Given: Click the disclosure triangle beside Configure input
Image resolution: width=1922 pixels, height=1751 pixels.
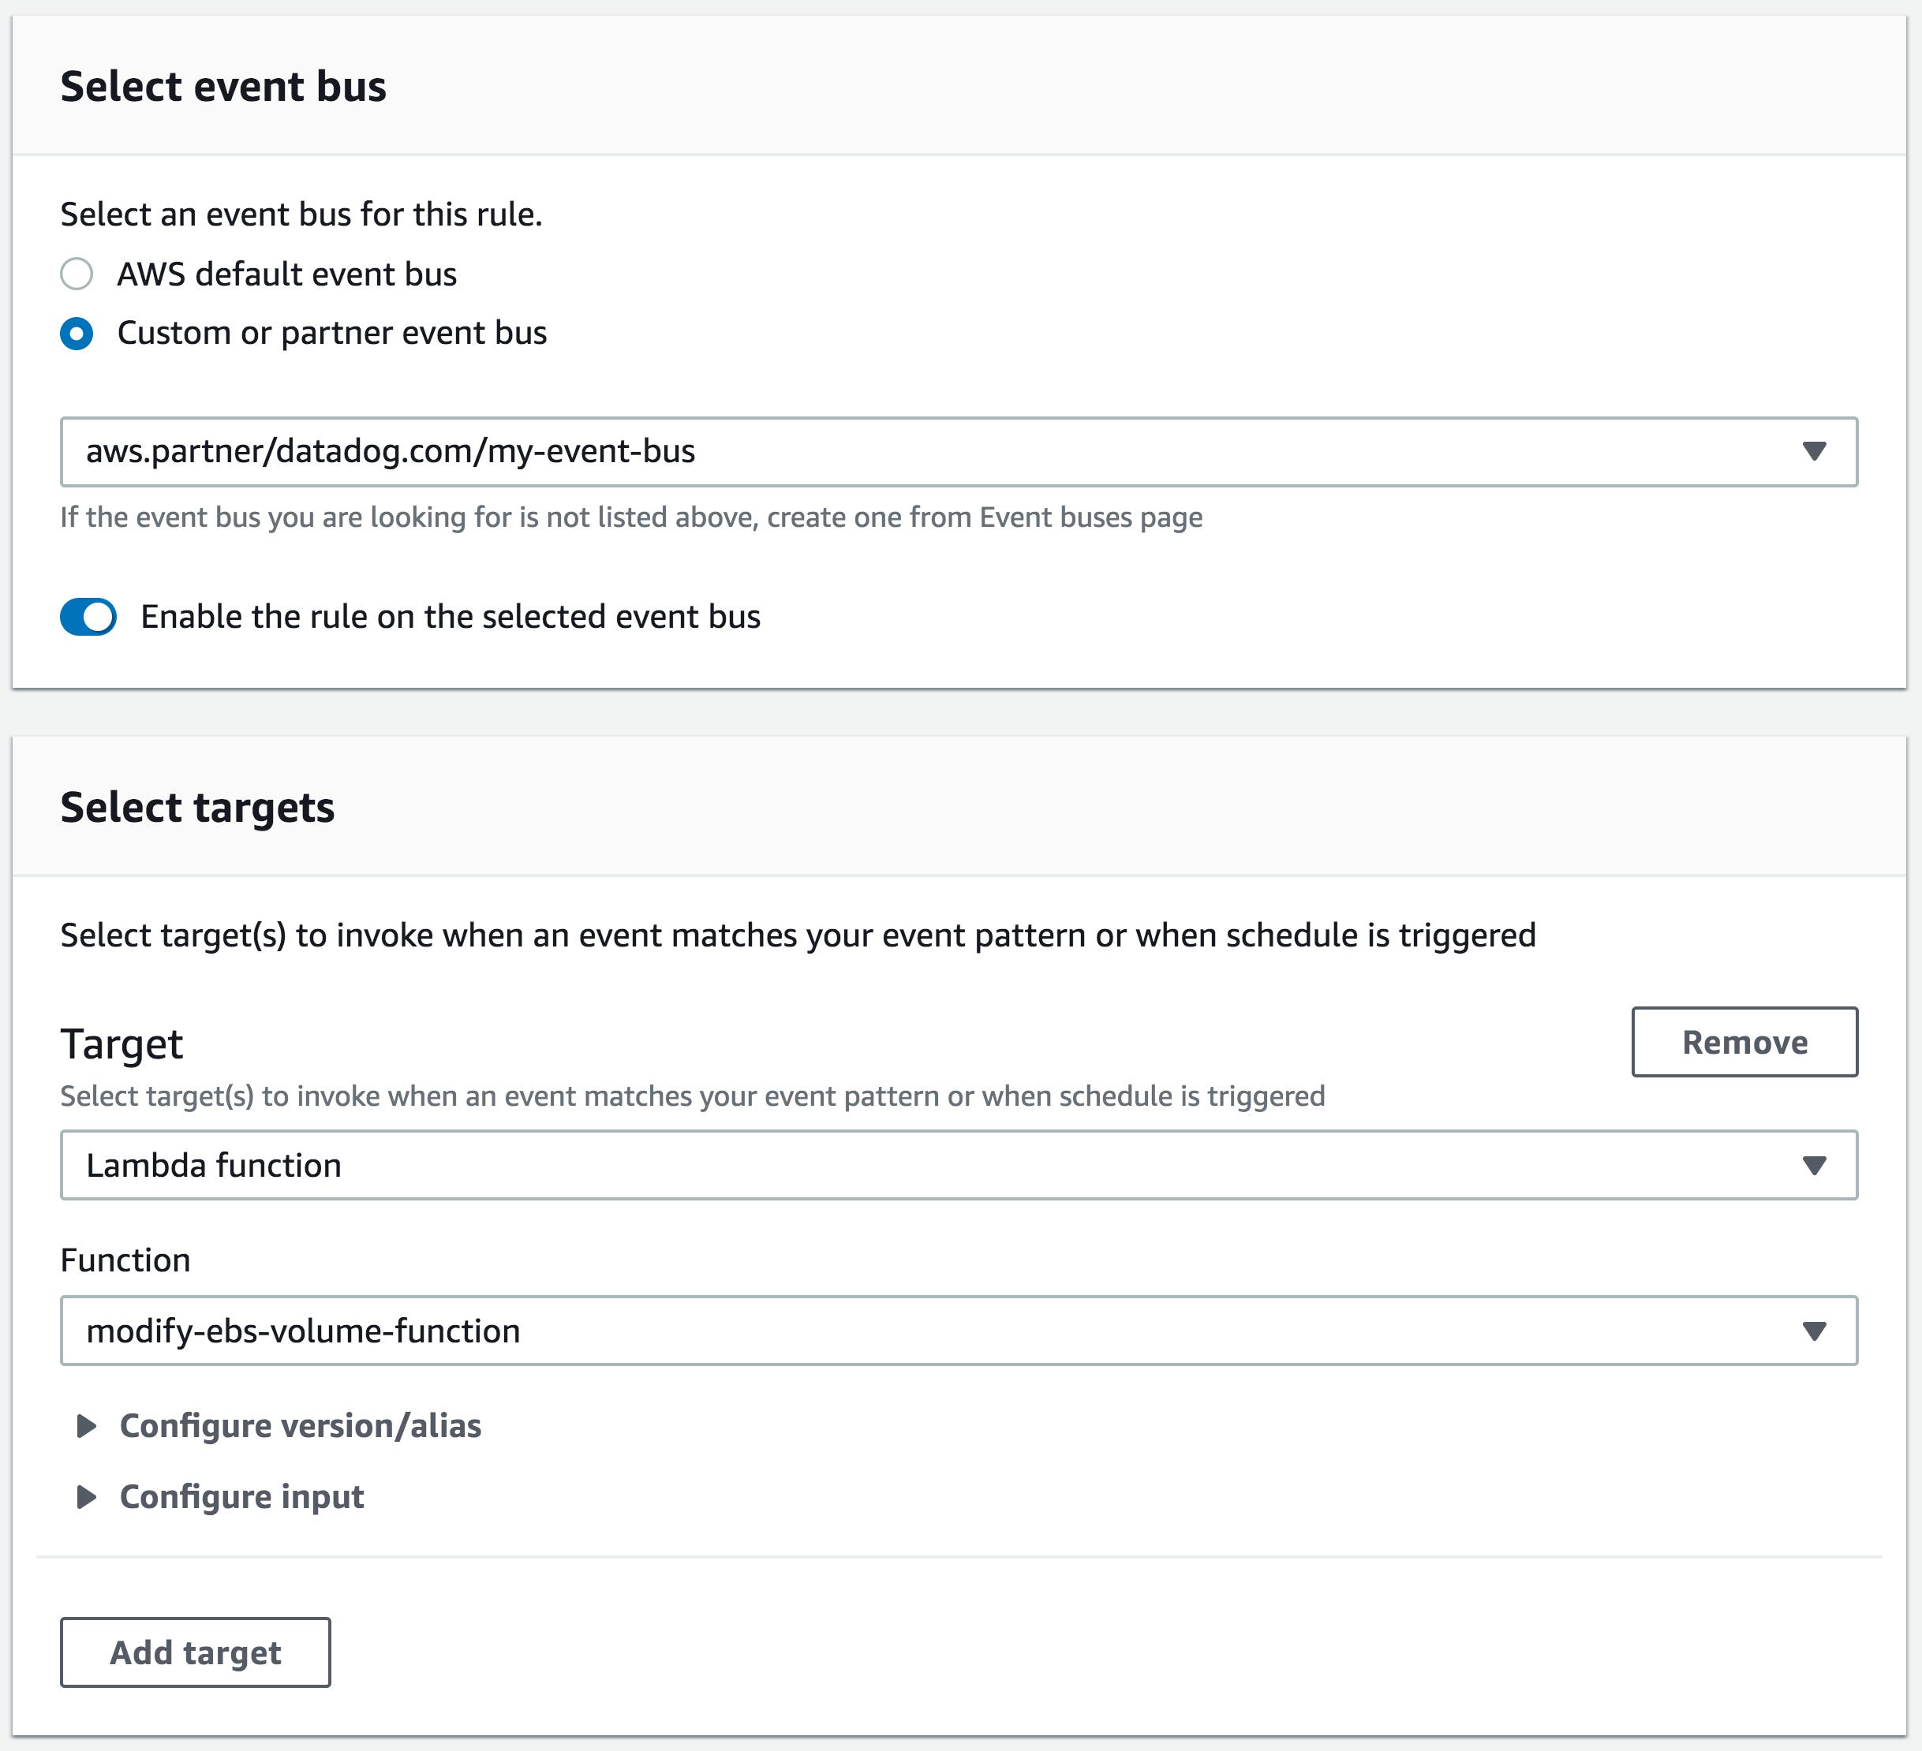Looking at the screenshot, I should (x=88, y=1496).
